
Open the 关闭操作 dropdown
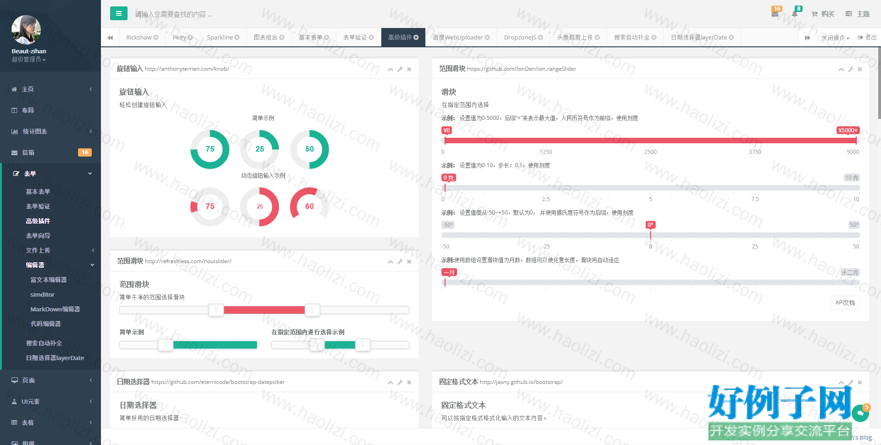(835, 38)
